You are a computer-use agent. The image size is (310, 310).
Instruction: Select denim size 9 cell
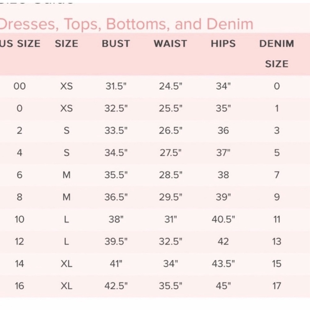click(277, 197)
